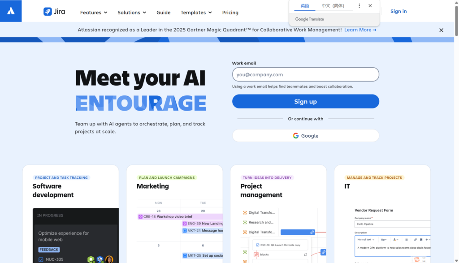This screenshot has width=459, height=263.
Task: Check the DSC-78 Q4 Launch Microsite item
Action: click(x=257, y=245)
